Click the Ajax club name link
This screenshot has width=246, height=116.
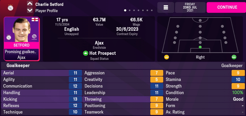(x=99, y=43)
